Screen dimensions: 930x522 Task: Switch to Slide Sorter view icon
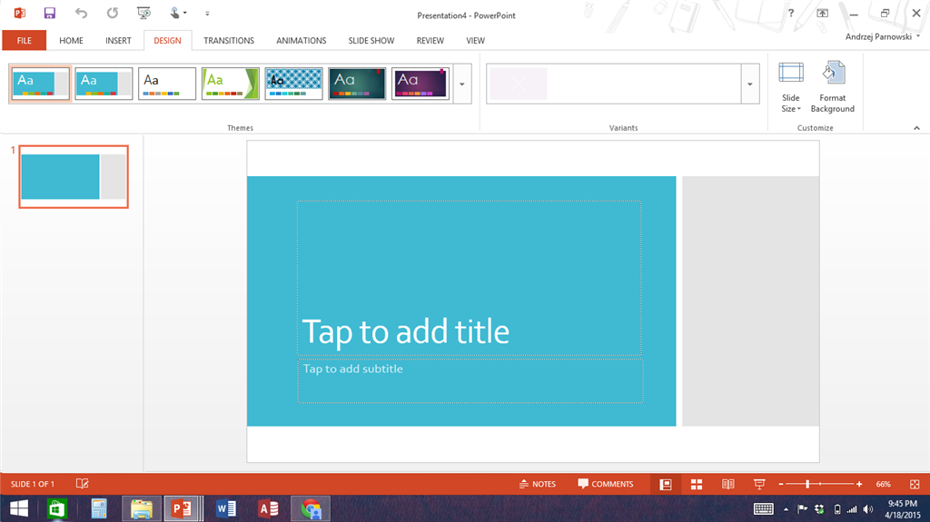point(697,484)
